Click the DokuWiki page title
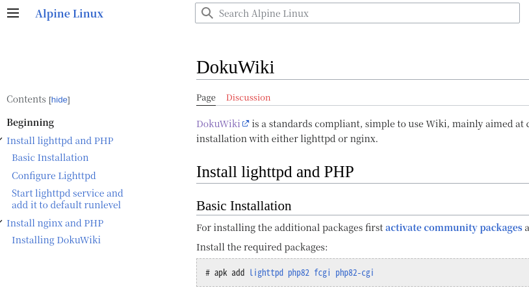 click(235, 67)
